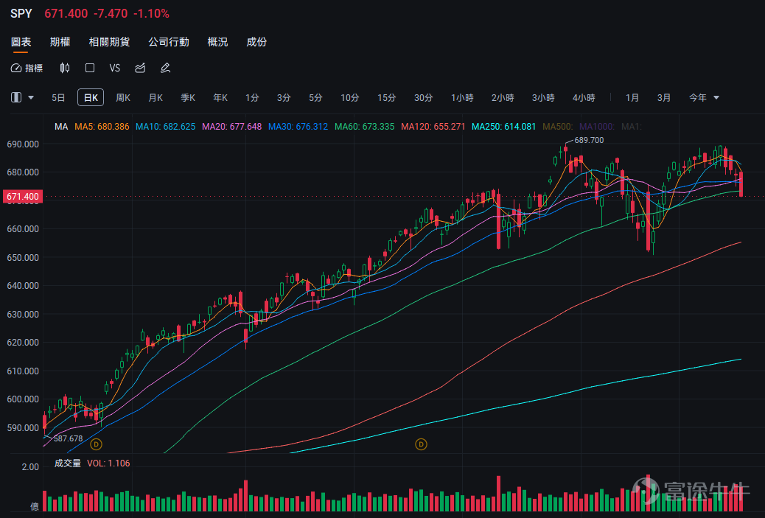The height and width of the screenshot is (518, 765).
Task: Click the first dividend D marker
Action: coord(96,444)
